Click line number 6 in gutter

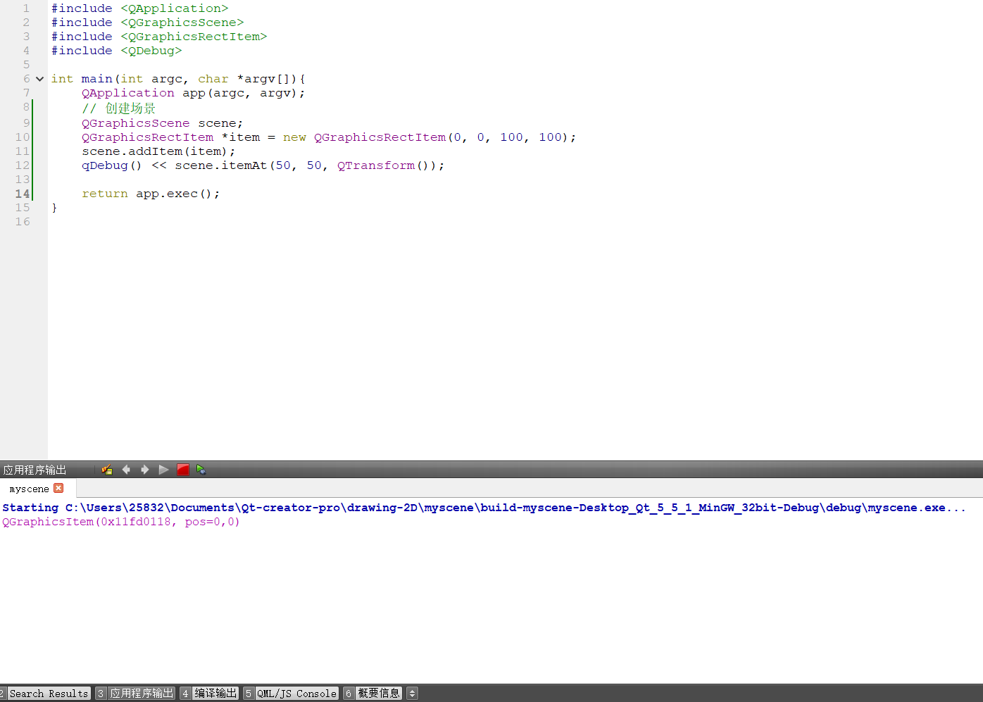pyautogui.click(x=26, y=79)
